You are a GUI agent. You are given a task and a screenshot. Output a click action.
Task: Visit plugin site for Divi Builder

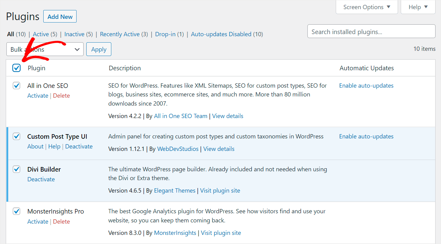220,190
